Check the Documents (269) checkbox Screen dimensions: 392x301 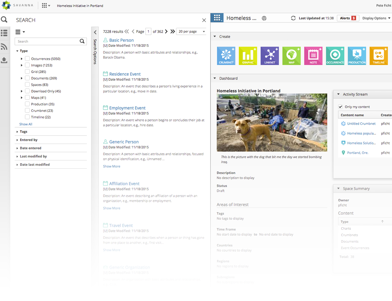[27, 78]
